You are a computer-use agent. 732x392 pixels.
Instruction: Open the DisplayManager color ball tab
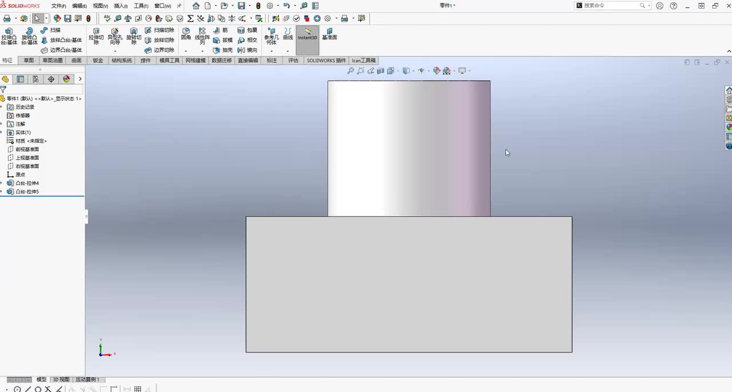coord(66,79)
